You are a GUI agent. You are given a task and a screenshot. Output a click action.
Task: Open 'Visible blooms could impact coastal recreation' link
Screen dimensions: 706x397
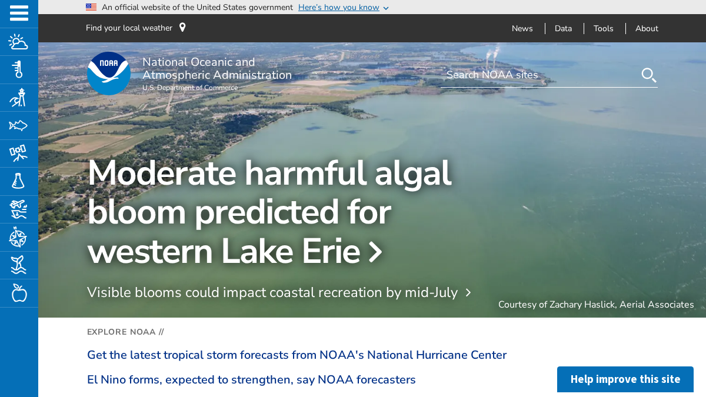coord(279,292)
